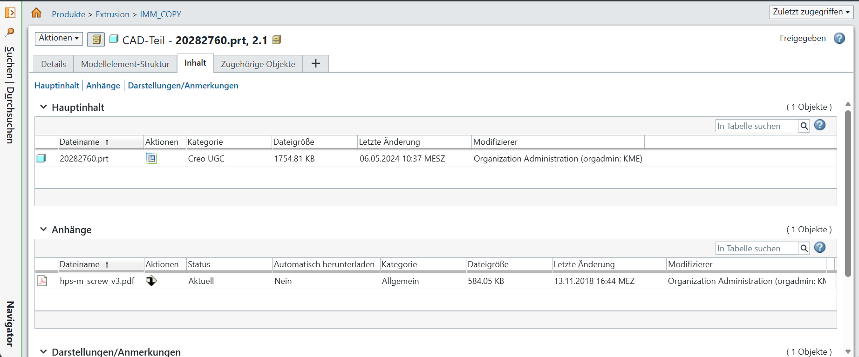Click the PDF file icon in Anhänge
This screenshot has height=357, width=859.
(42, 281)
